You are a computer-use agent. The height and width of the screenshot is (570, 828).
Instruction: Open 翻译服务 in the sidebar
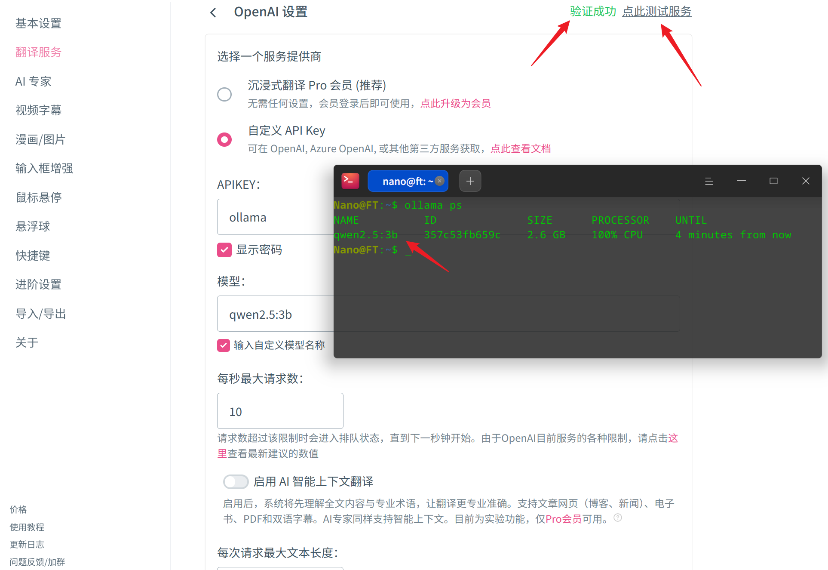39,52
